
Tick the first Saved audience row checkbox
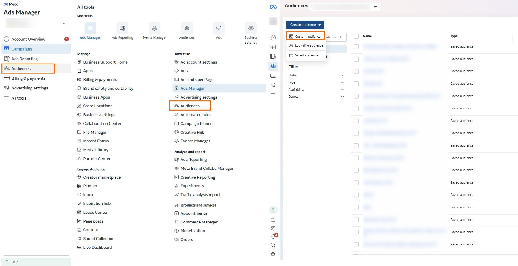(x=356, y=47)
